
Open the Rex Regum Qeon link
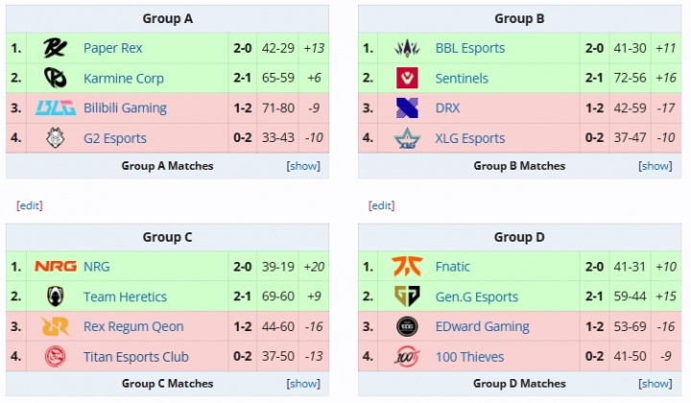point(133,326)
